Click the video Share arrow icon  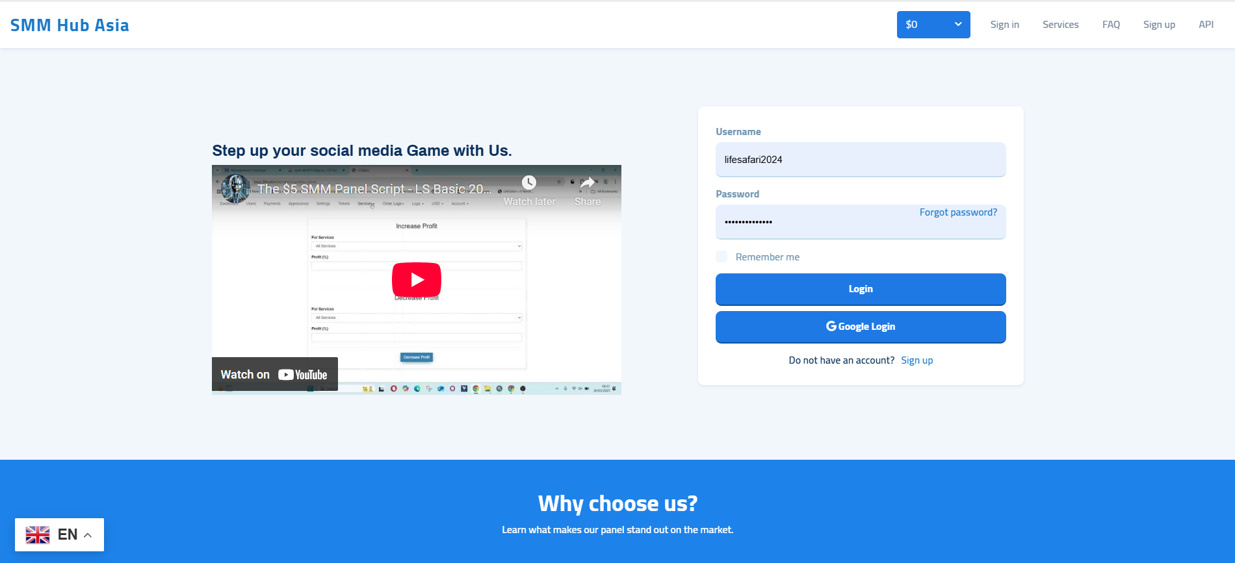pos(587,183)
